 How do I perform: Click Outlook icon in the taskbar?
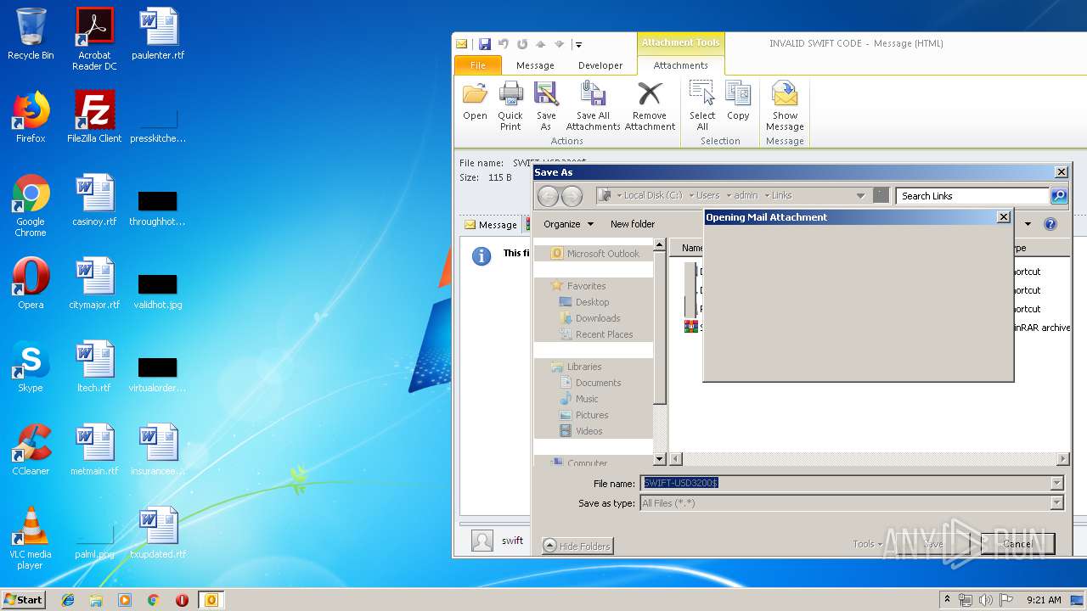(211, 600)
